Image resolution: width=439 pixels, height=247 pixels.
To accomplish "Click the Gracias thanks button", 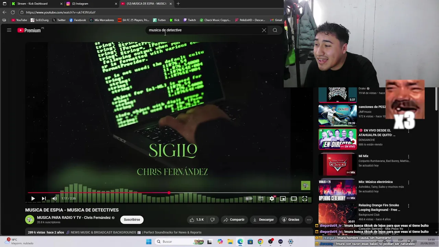I will pos(290,220).
